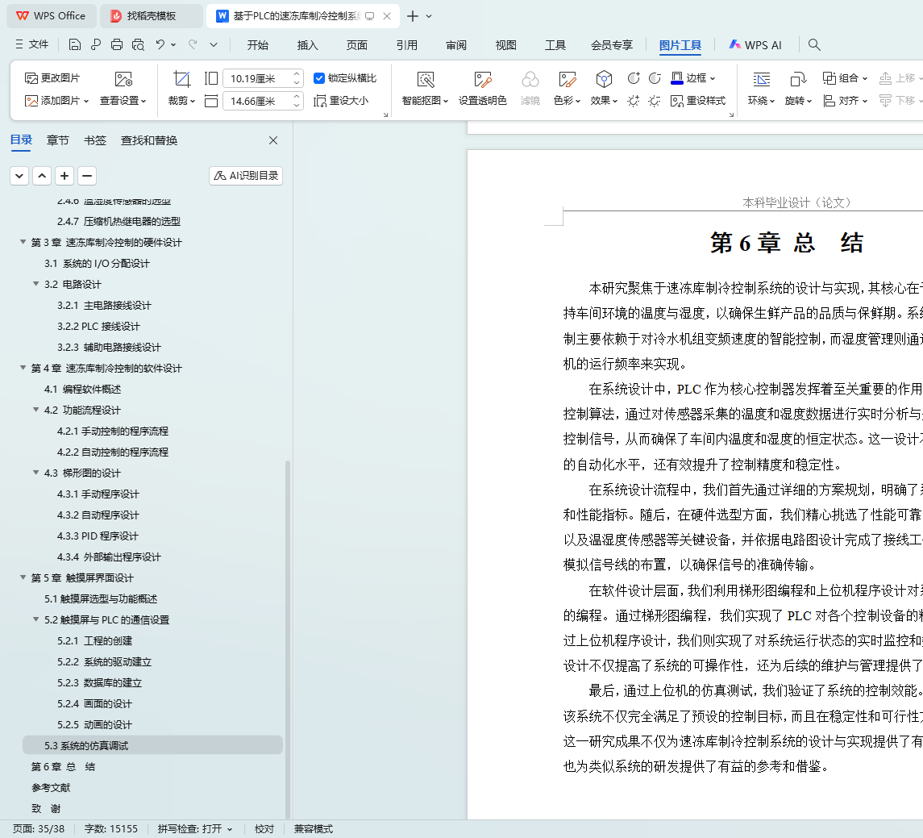923x838 pixels.
Task: Open 效果 picture effects
Action: click(x=604, y=89)
